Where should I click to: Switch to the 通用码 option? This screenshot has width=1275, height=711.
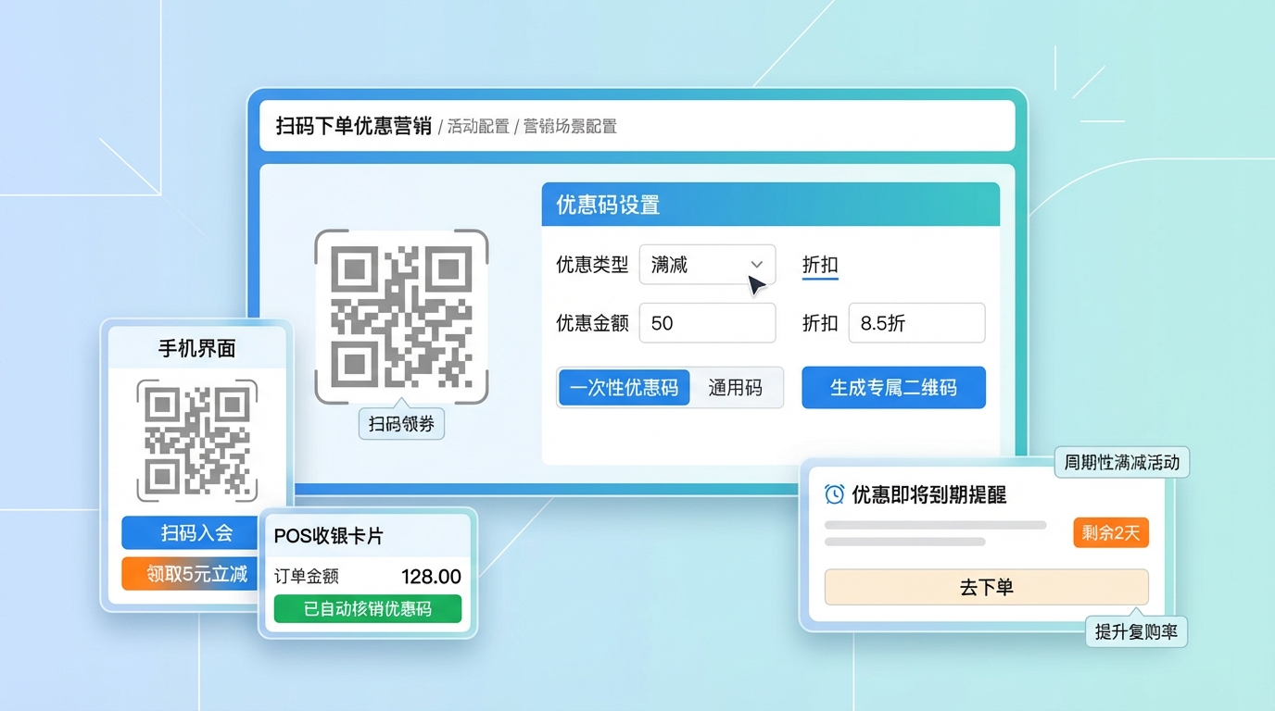(x=736, y=388)
